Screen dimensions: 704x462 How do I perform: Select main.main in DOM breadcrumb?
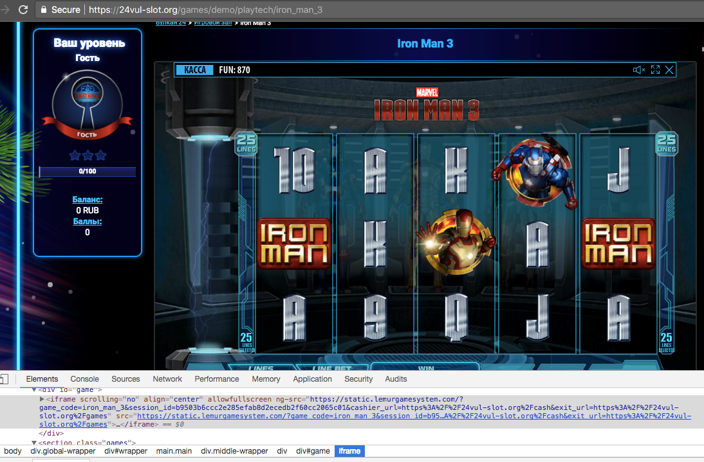[x=174, y=451]
